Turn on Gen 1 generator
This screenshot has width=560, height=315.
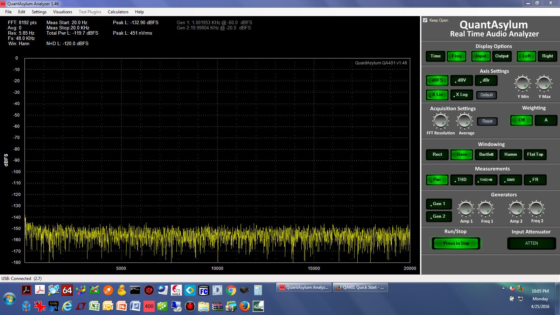(x=439, y=204)
